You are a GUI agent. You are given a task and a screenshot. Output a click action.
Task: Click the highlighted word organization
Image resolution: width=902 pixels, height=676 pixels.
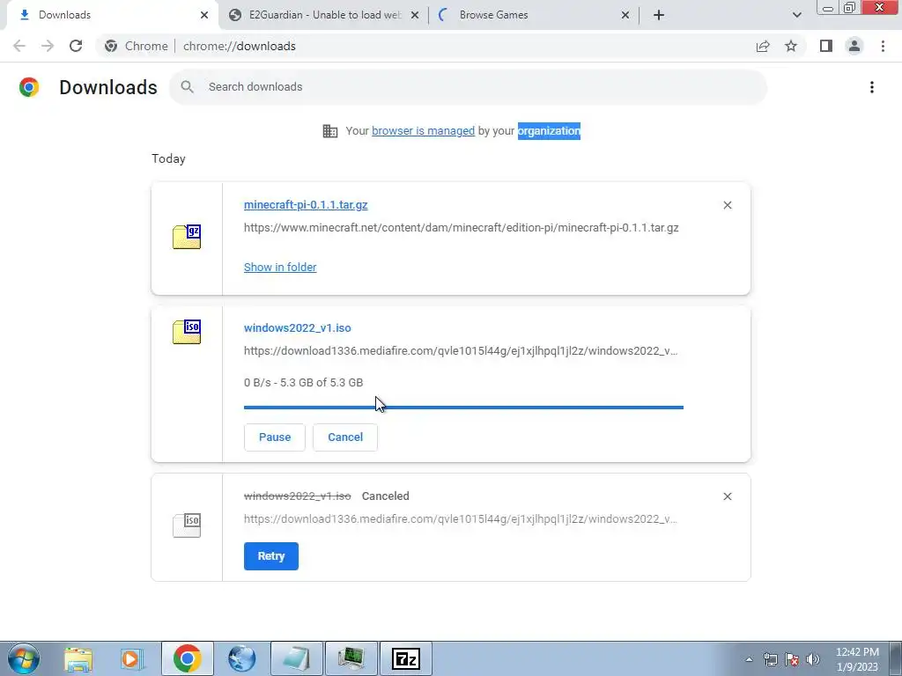point(549,131)
